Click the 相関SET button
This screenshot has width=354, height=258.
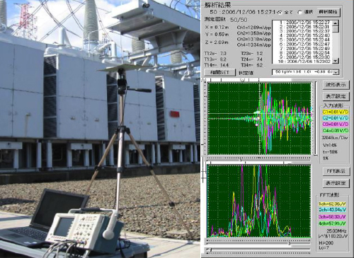tap(220, 72)
